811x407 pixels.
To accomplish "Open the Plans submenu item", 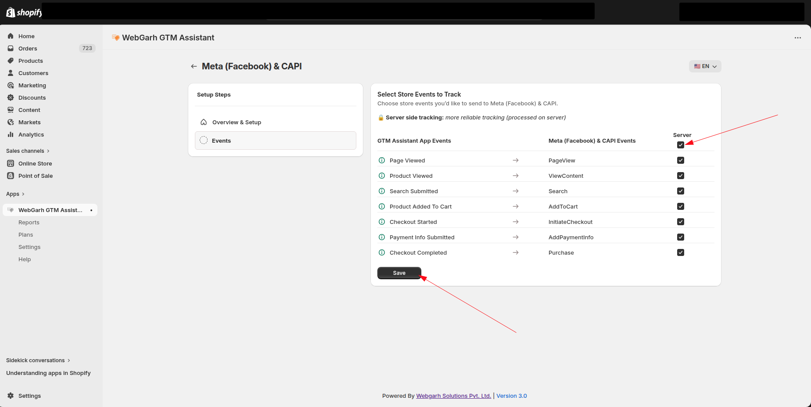I will (x=26, y=234).
